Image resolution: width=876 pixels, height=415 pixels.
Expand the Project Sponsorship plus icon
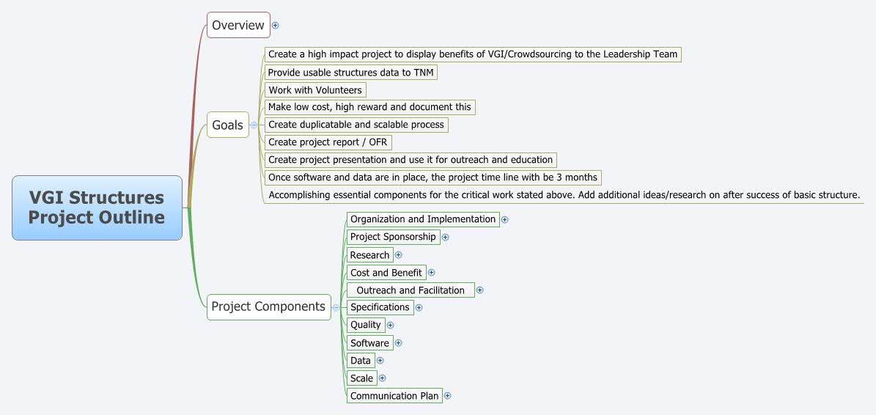point(445,238)
